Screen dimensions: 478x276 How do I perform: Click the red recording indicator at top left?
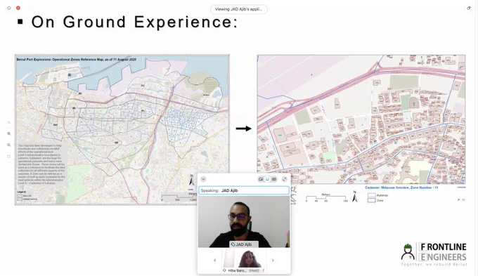pyautogui.click(x=18, y=8)
